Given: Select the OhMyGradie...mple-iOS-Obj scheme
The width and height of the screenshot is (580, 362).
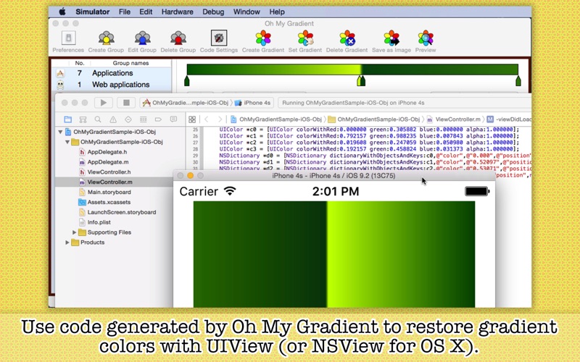Looking at the screenshot, I should pyautogui.click(x=186, y=103).
